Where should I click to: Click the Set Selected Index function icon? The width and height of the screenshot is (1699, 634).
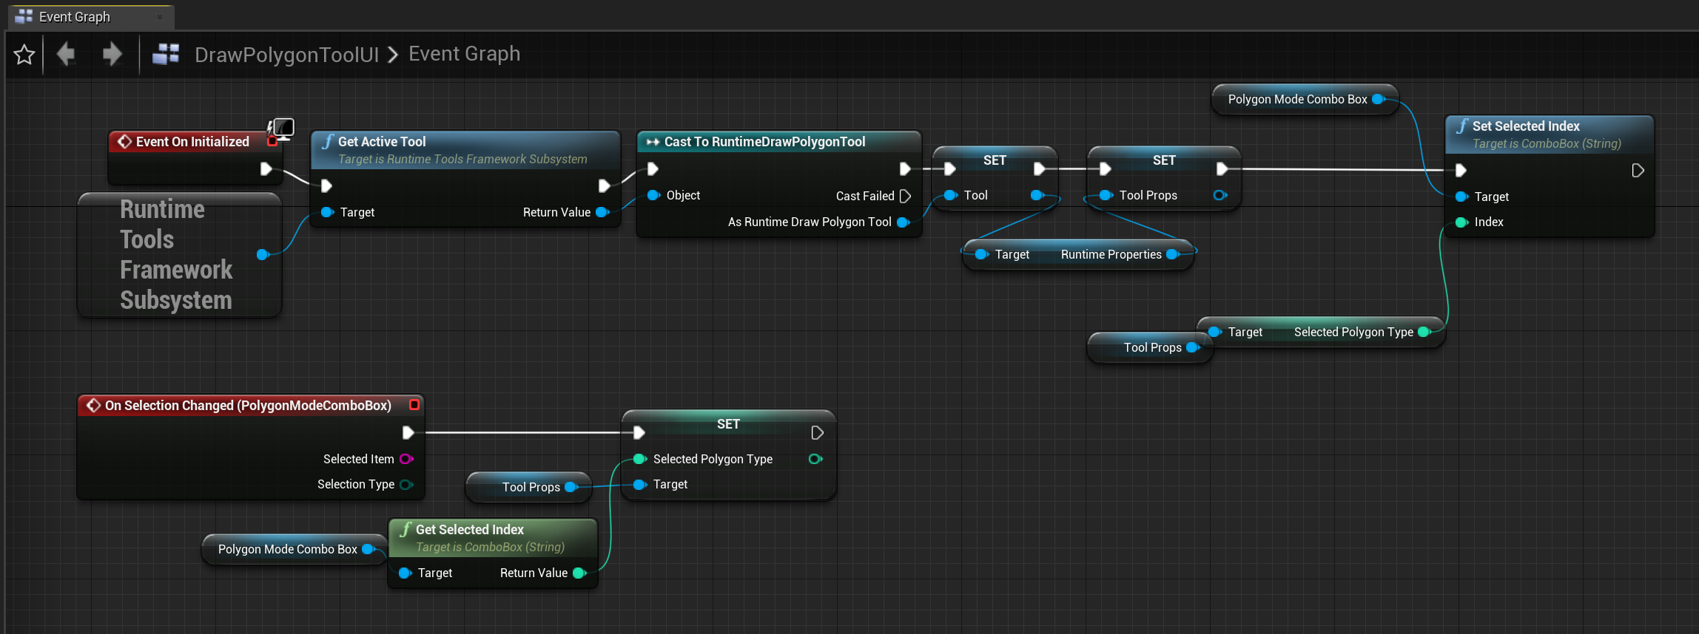click(1461, 126)
